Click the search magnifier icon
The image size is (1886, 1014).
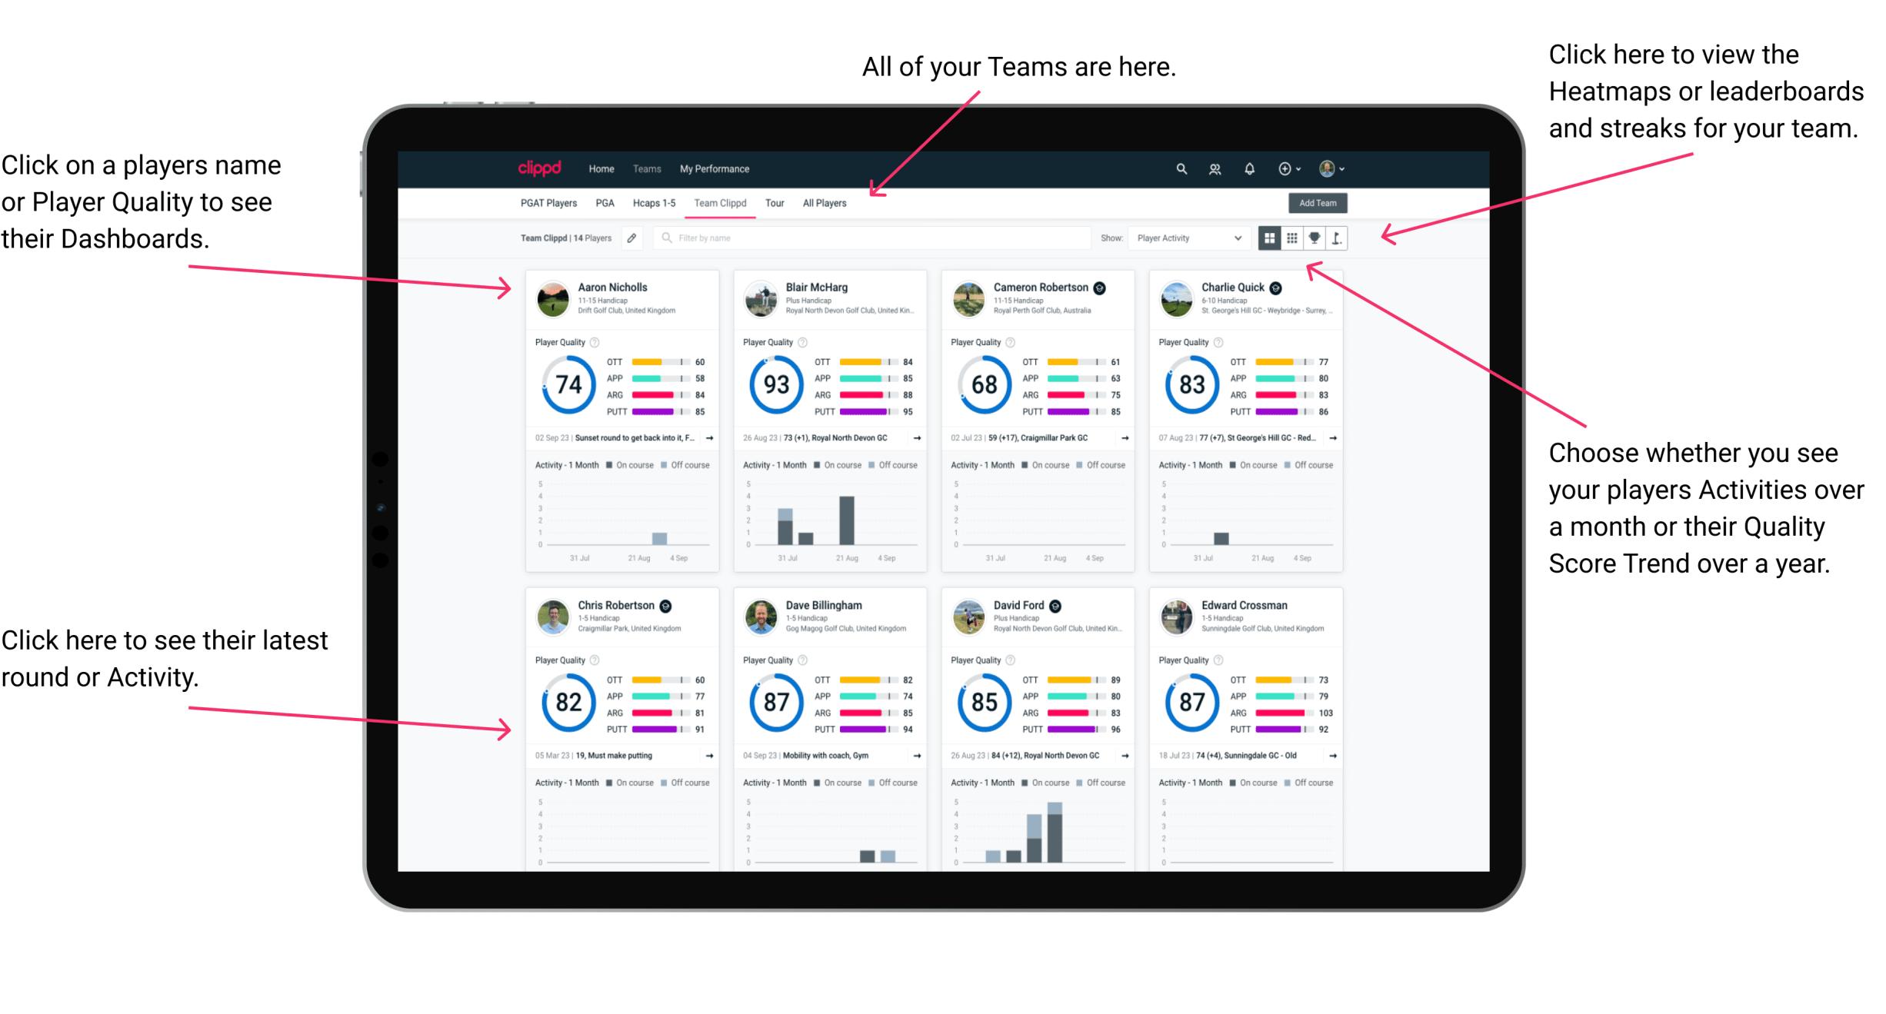1179,168
